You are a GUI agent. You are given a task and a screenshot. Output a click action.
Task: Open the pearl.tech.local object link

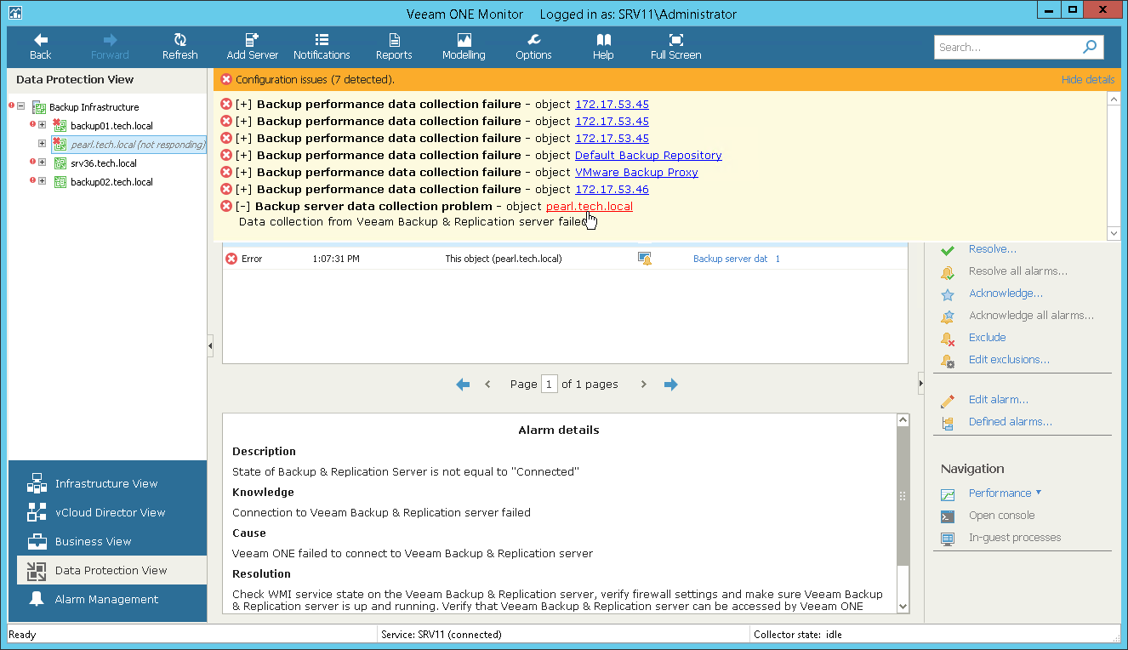[590, 207]
